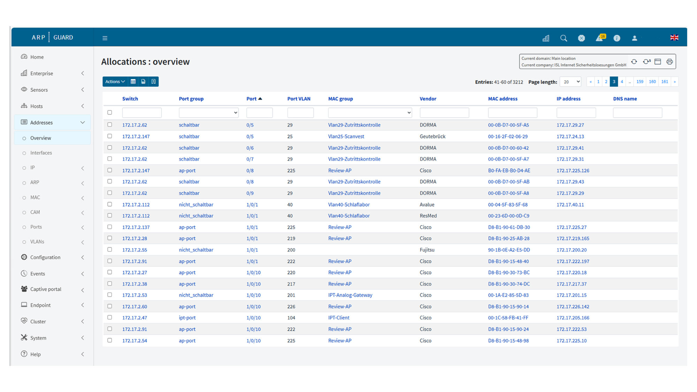The height and width of the screenshot is (392, 697).
Task: Open the Page length dropdown
Action: [x=570, y=82]
